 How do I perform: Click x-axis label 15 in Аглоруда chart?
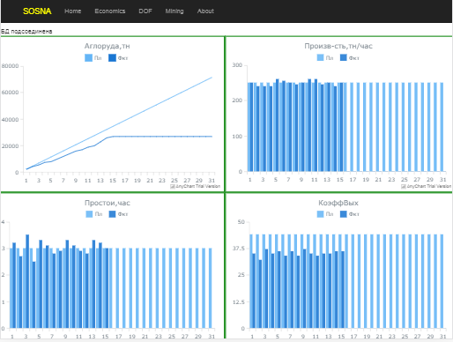(x=113, y=181)
